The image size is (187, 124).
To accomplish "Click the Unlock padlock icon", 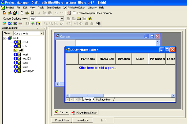I will (92, 23).
